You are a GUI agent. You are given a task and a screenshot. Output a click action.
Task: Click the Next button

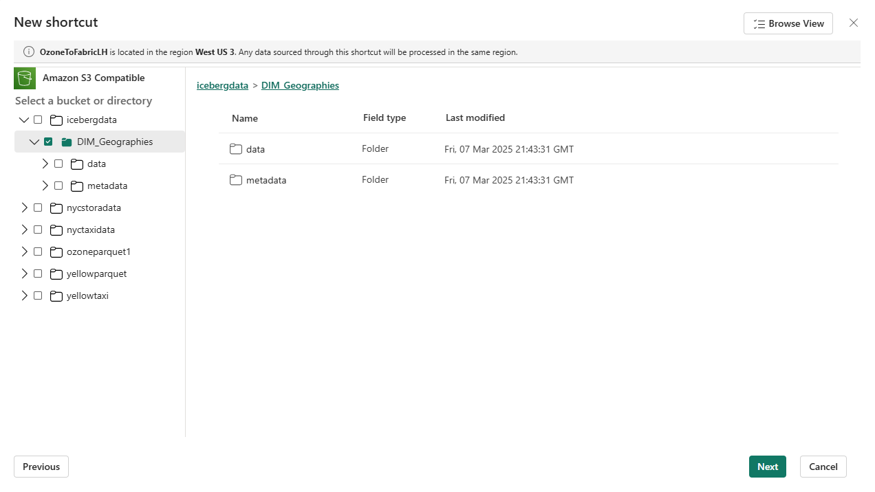[x=768, y=467]
